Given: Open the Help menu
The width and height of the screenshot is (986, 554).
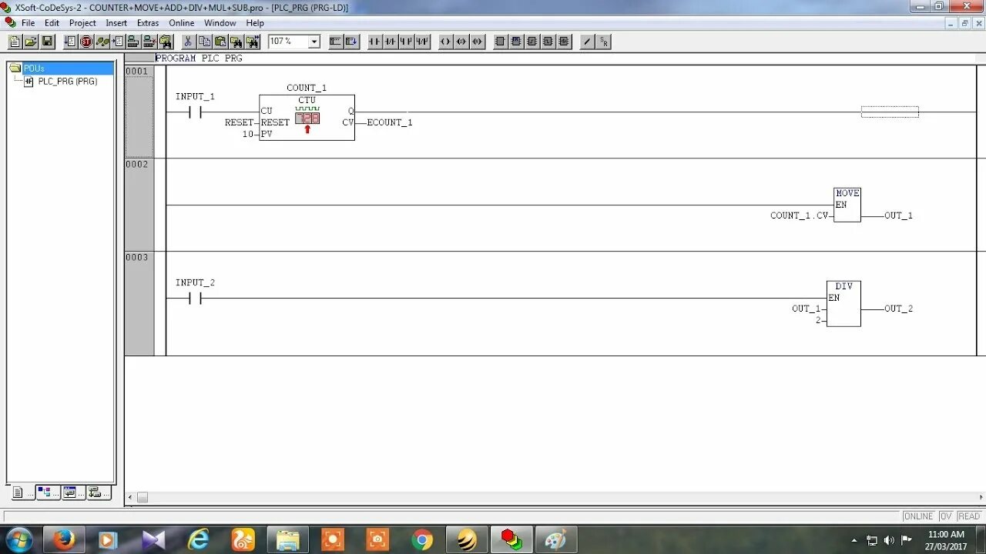Looking at the screenshot, I should (255, 23).
